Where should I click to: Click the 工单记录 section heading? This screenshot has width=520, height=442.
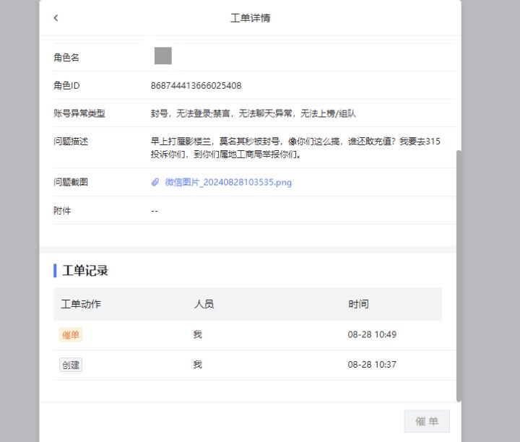pyautogui.click(x=85, y=271)
